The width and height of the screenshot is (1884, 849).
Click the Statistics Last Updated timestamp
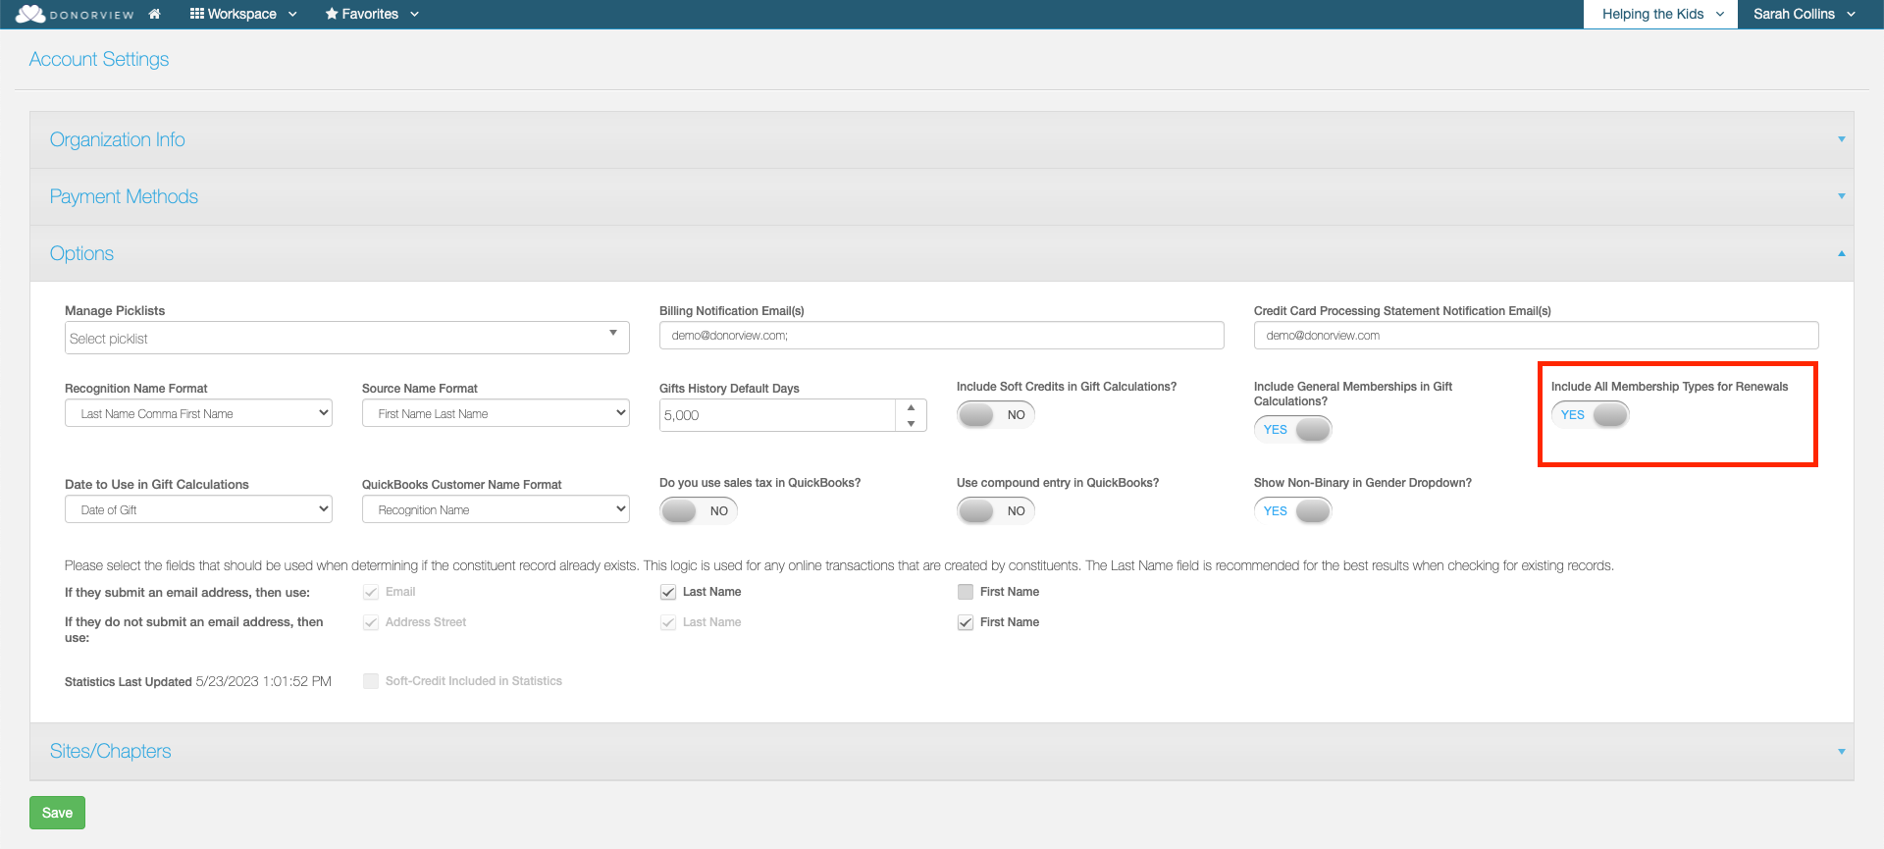tap(264, 681)
